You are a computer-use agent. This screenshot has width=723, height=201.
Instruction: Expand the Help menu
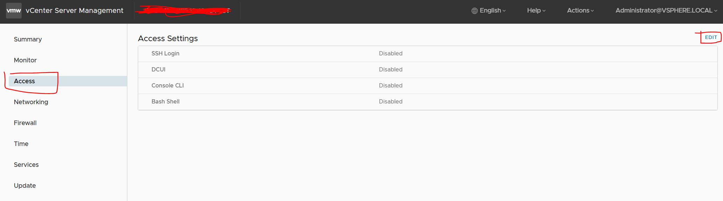tap(536, 10)
